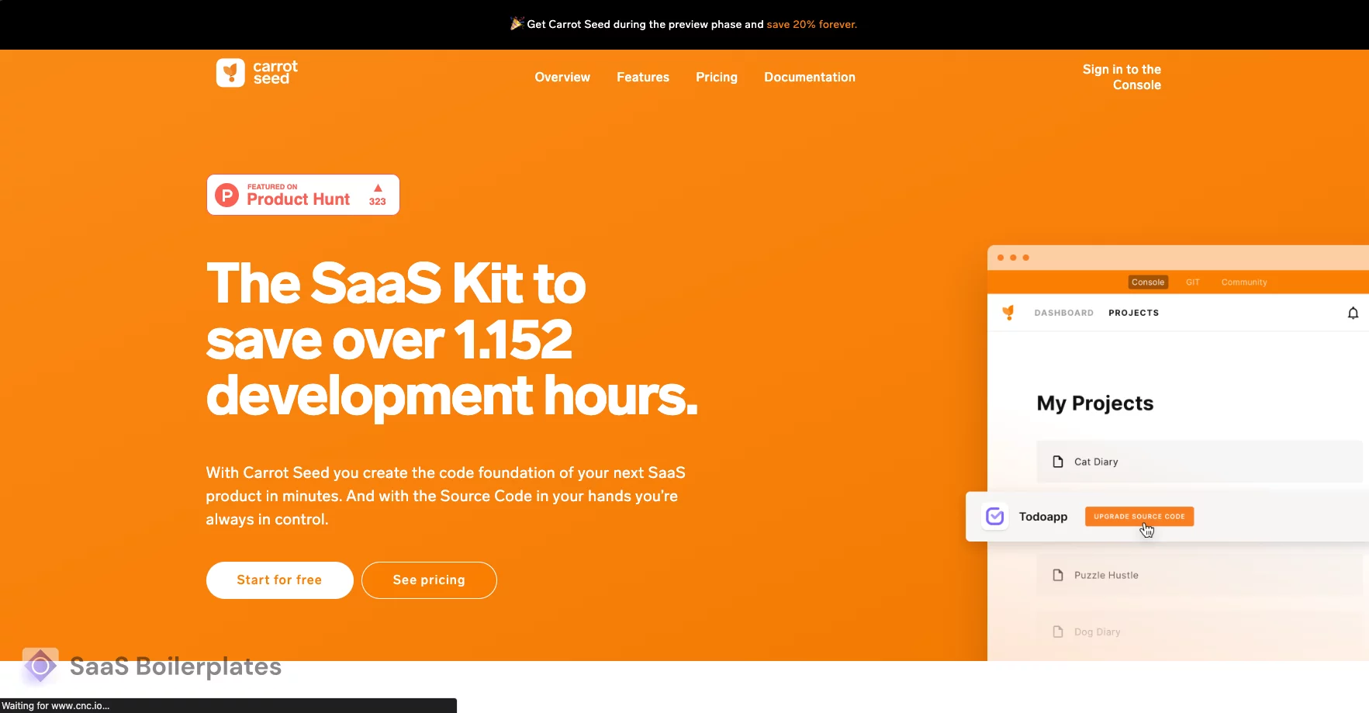This screenshot has height=713, width=1369.
Task: Open the save 20% forever link
Action: (x=811, y=24)
